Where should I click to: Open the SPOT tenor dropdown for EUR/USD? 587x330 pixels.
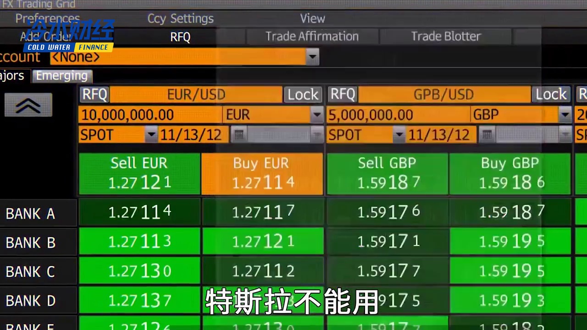pyautogui.click(x=151, y=135)
